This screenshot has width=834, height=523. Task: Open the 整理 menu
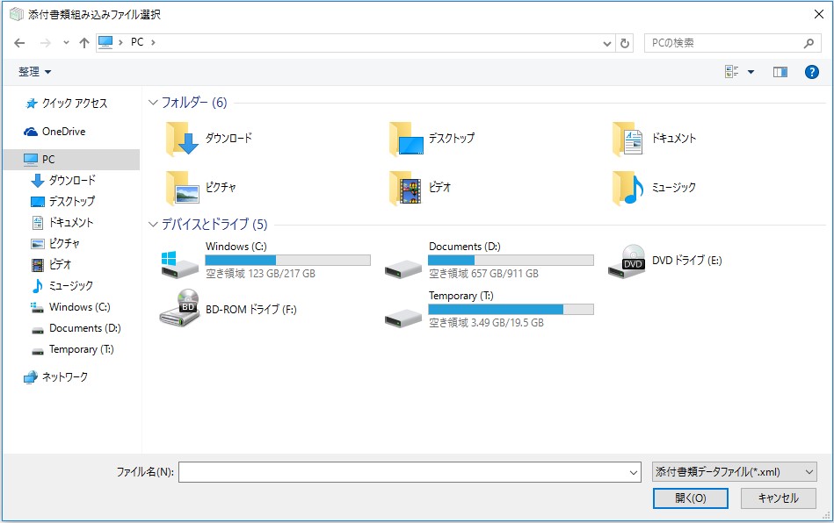point(34,72)
